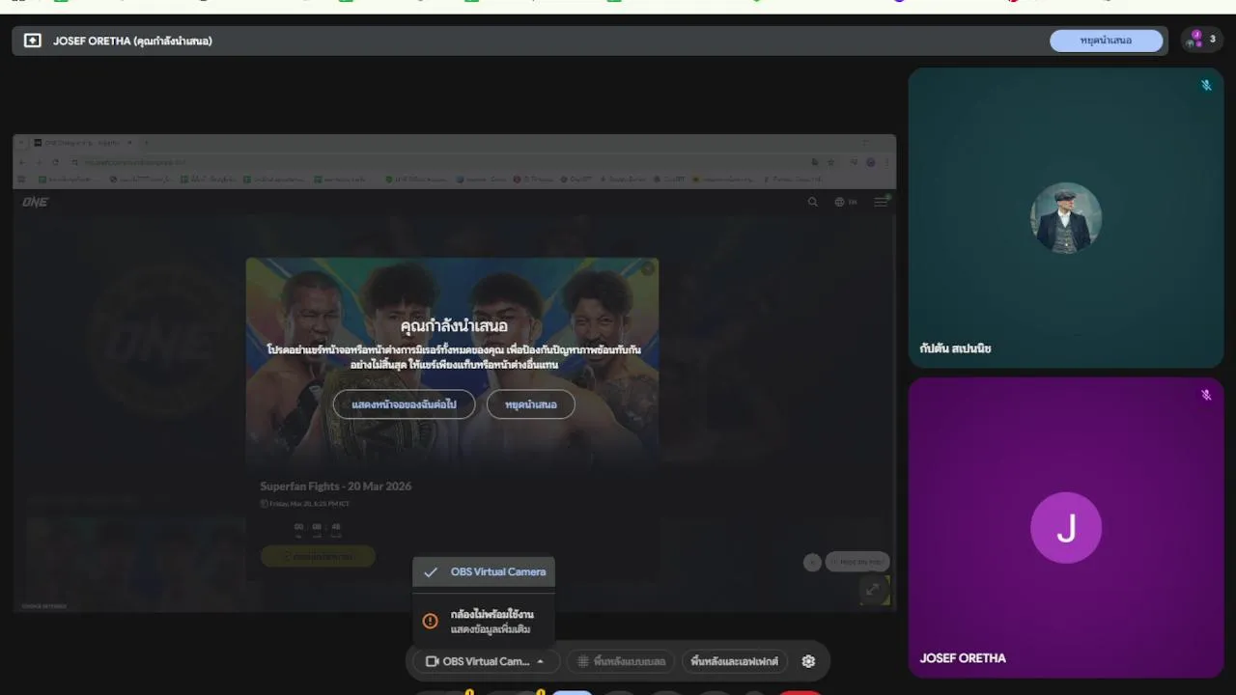Open the participants panel showing 3 people
The image size is (1236, 695).
(x=1202, y=40)
